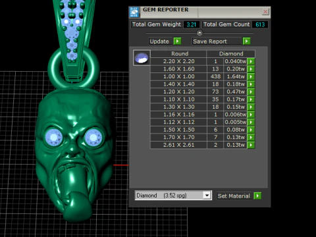
Task: Click the green arrow for 1.16 X 1.16 row
Action: pyautogui.click(x=251, y=115)
